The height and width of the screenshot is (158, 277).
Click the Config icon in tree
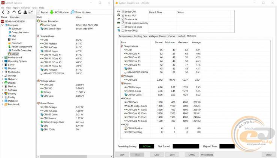6,97
